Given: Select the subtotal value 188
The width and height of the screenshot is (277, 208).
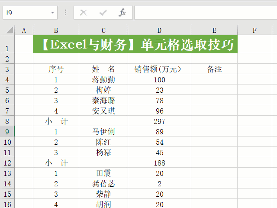Looking at the screenshot, I should (x=160, y=162).
